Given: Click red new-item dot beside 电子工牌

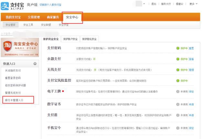Looking at the screenshot, I should (63, 91).
